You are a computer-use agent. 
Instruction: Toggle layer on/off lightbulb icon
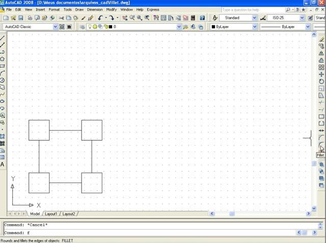(90, 26)
